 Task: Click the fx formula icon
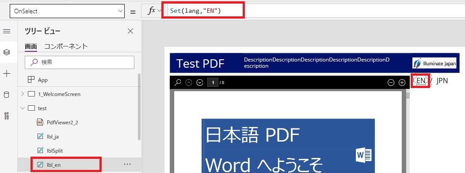coord(152,11)
